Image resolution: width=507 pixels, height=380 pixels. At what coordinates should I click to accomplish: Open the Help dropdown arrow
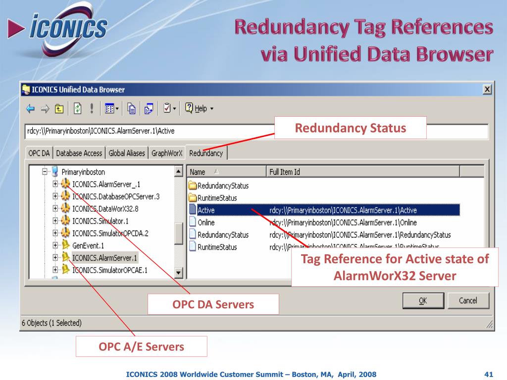212,108
